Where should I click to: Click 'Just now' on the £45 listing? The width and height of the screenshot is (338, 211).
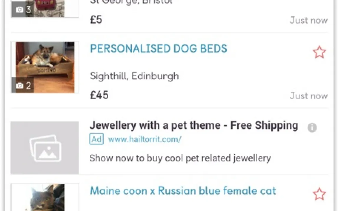309,96
